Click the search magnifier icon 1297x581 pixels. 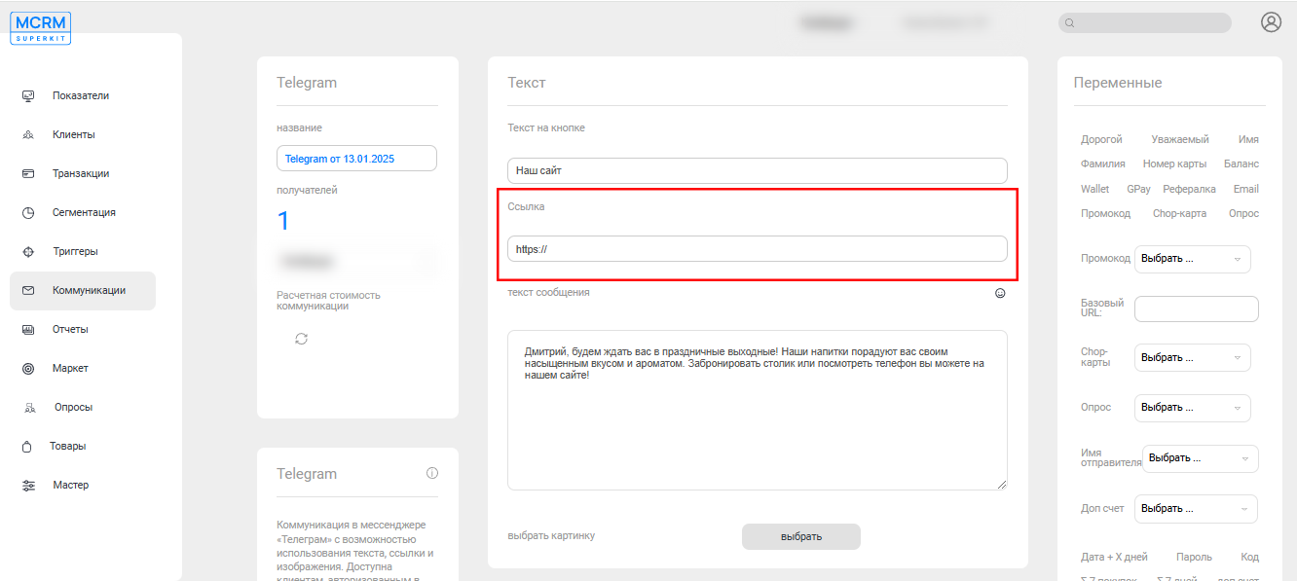coord(1070,23)
